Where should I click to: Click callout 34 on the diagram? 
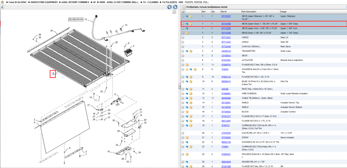click(51, 30)
